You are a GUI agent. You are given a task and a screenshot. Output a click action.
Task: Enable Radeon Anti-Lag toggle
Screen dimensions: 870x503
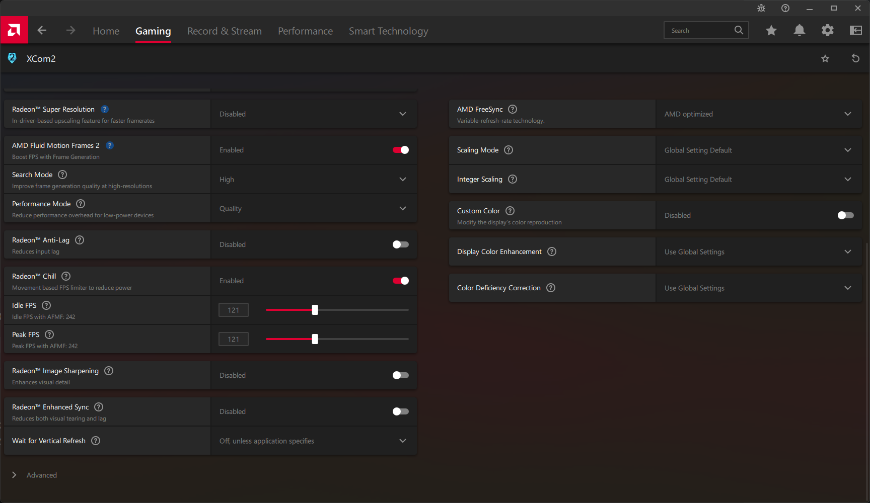click(x=401, y=244)
